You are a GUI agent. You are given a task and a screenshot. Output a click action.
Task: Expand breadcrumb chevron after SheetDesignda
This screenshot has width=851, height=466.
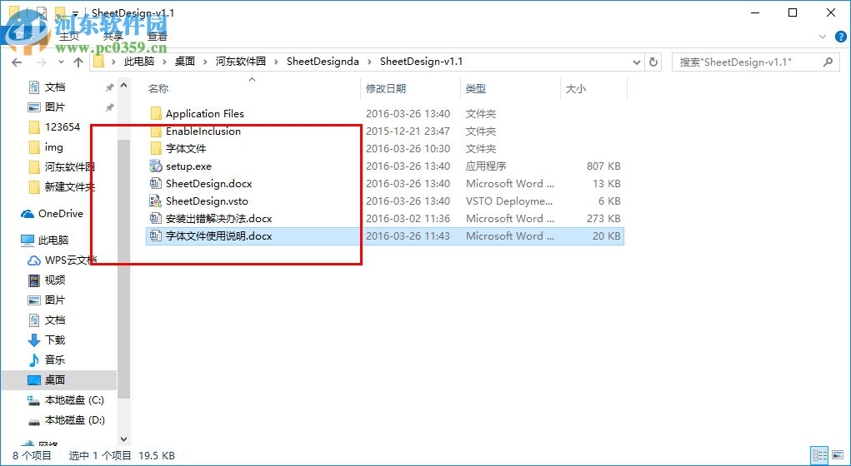[x=369, y=62]
